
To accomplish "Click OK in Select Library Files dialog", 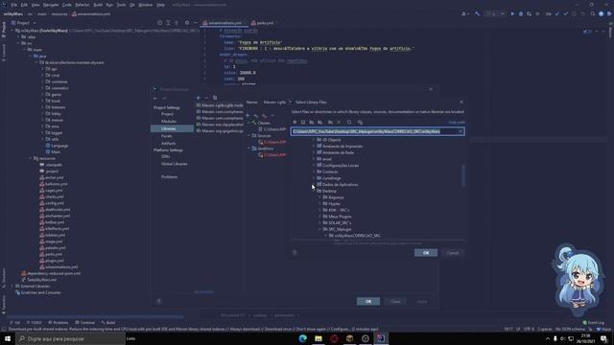I will click(x=426, y=253).
